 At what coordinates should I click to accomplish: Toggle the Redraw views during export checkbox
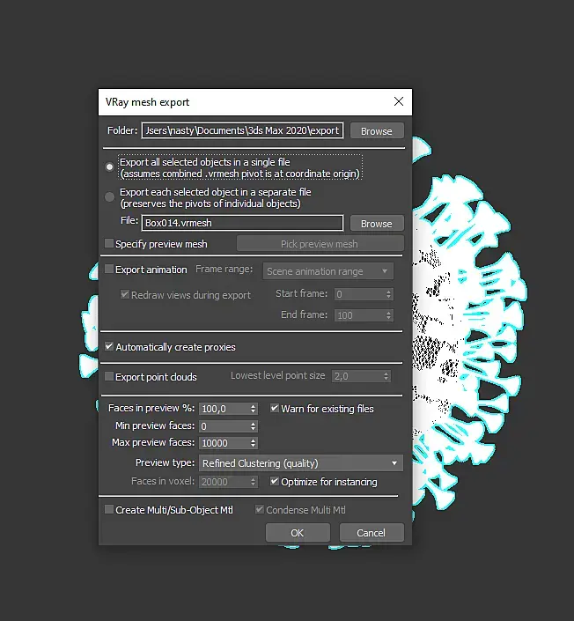coord(125,294)
